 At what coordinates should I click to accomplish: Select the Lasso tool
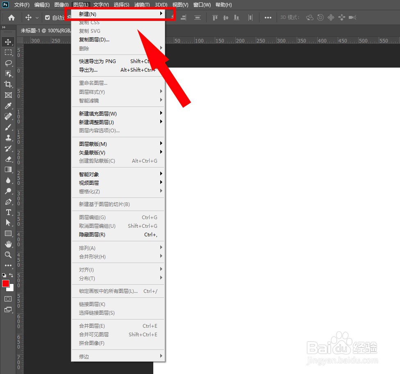click(8, 63)
